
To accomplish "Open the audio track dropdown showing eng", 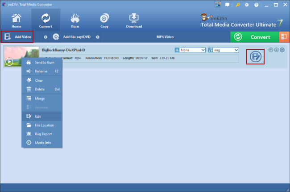I will pyautogui.click(x=226, y=50).
